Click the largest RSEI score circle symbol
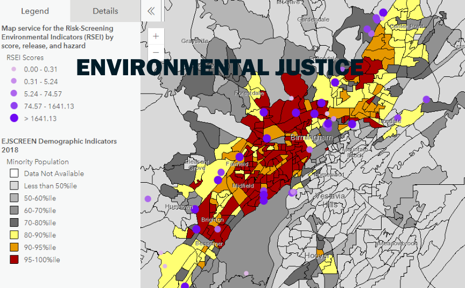 (14, 118)
